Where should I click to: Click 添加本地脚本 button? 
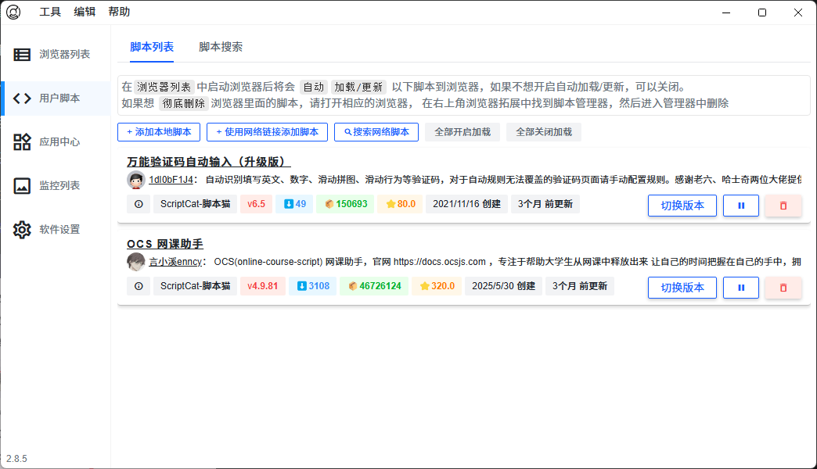(159, 132)
